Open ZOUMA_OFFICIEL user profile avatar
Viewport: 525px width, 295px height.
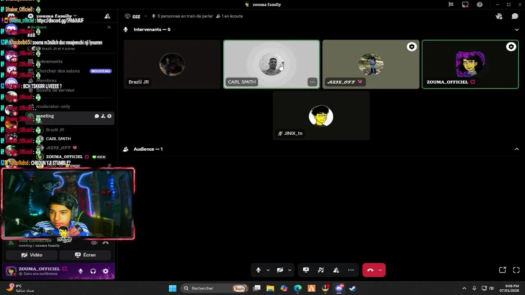(x=11, y=271)
